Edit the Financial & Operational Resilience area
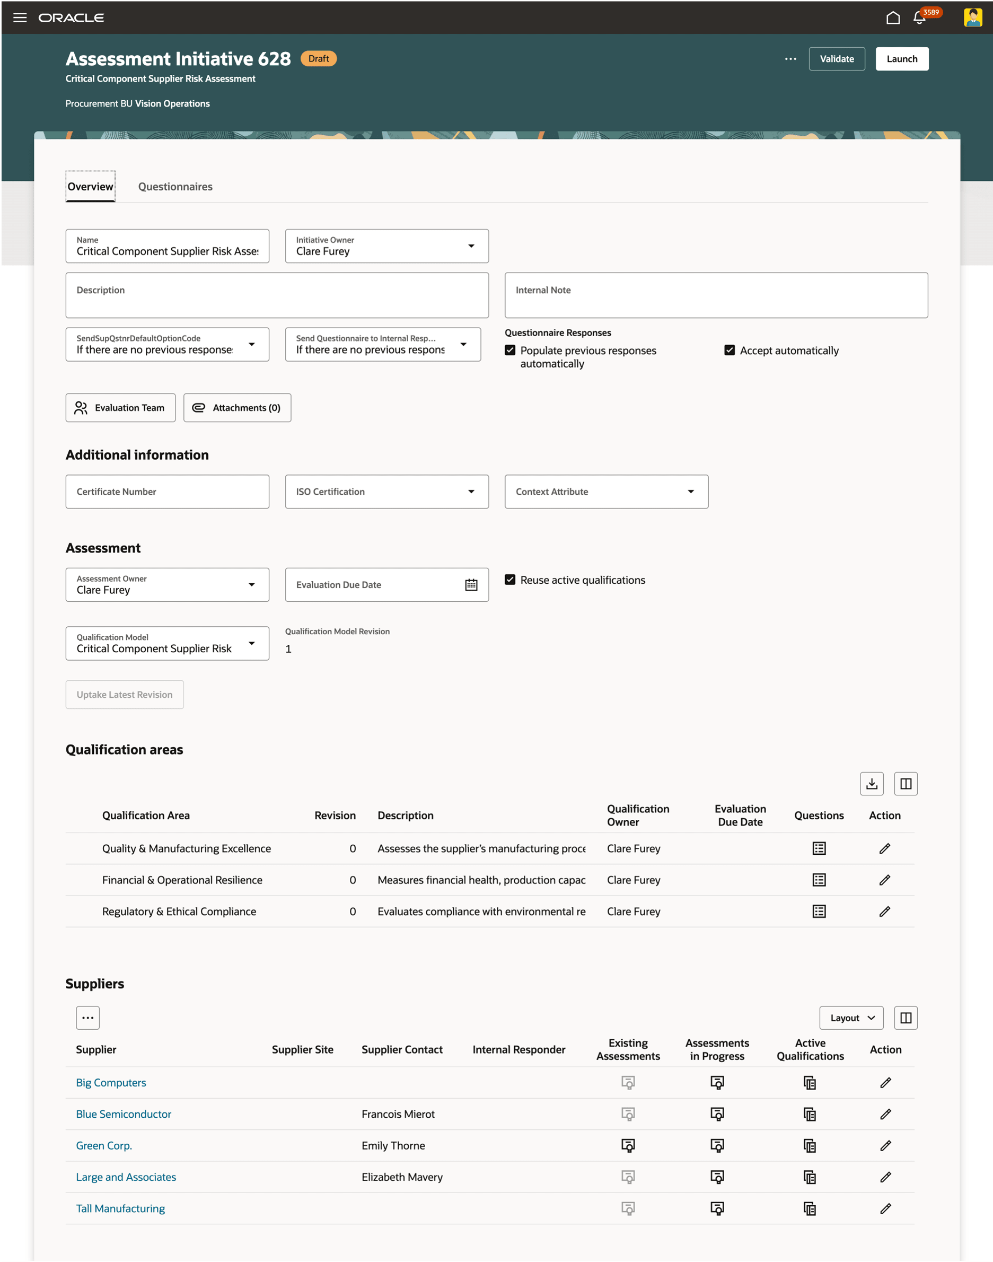Viewport: 993px width, 1262px height. click(884, 879)
